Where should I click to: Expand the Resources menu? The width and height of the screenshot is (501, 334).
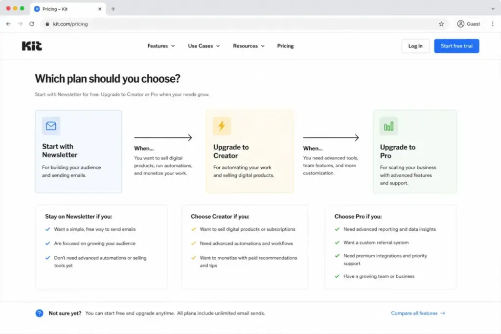click(249, 46)
